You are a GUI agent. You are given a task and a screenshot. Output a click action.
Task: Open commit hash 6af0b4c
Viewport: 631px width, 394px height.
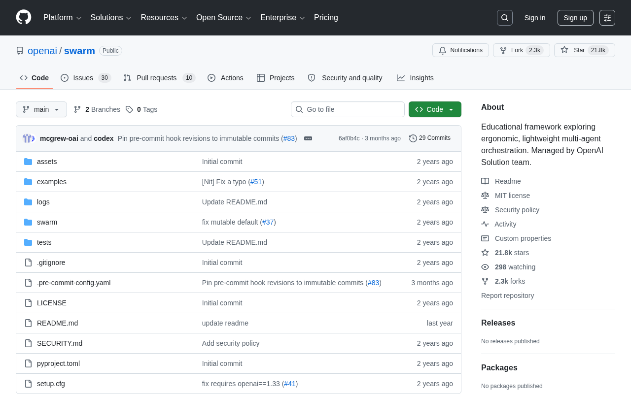coord(349,138)
